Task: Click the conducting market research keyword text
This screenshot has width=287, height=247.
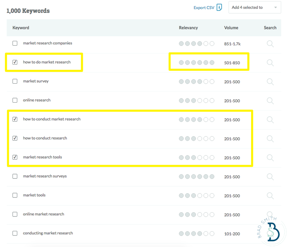Action: click(48, 233)
